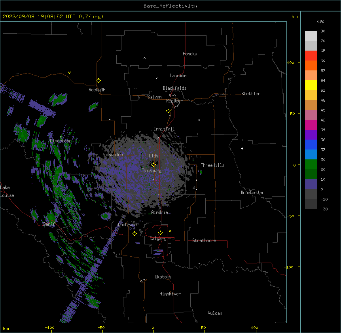
Task: Click the Base_Reflectivity title
Action: (x=170, y=6)
